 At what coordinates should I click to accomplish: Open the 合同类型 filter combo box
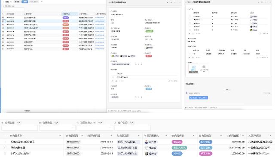(57, 128)
